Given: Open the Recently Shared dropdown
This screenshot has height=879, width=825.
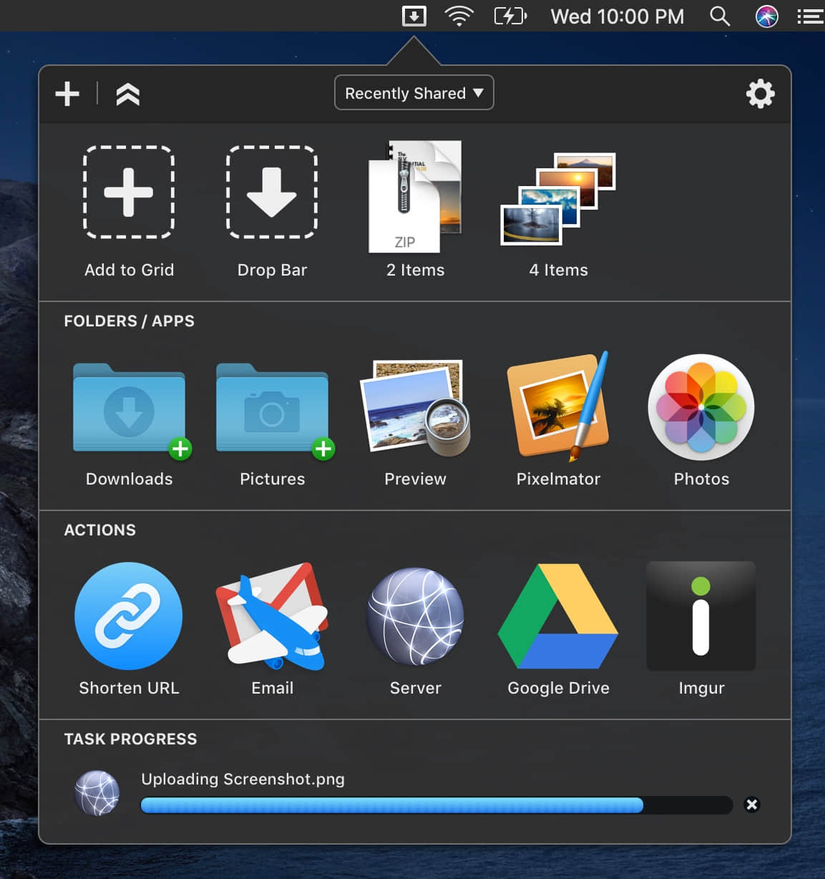Looking at the screenshot, I should [414, 93].
